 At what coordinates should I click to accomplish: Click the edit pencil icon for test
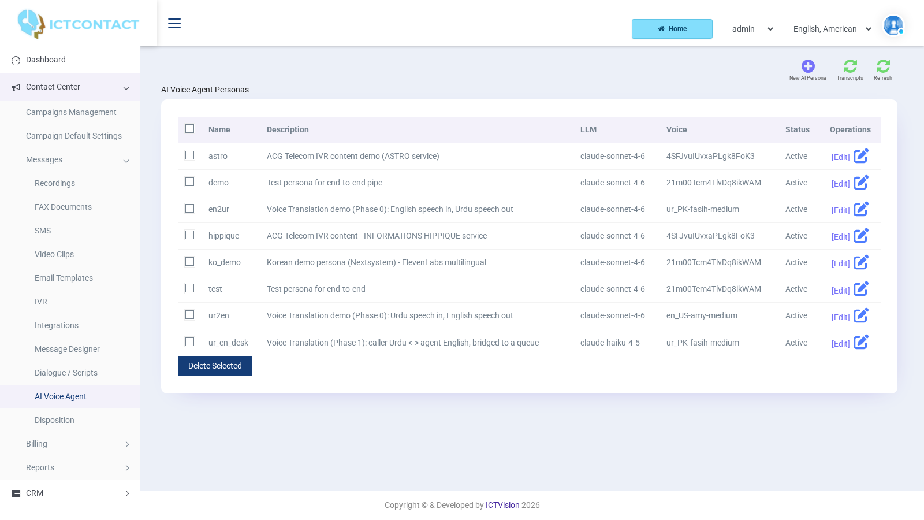click(861, 289)
